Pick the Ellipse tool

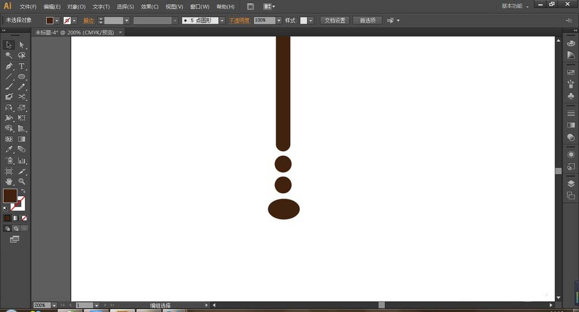coord(21,76)
